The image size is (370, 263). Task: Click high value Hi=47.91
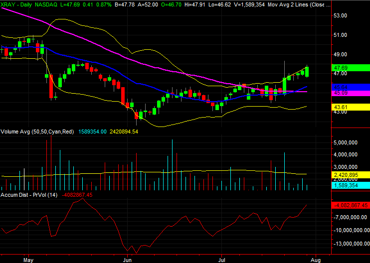[x=195, y=4]
